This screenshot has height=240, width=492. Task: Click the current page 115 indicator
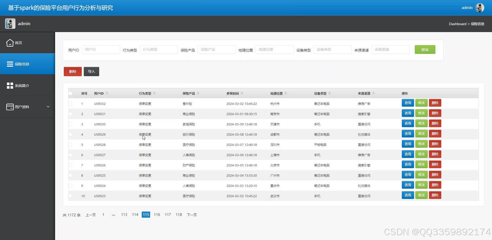point(146,215)
